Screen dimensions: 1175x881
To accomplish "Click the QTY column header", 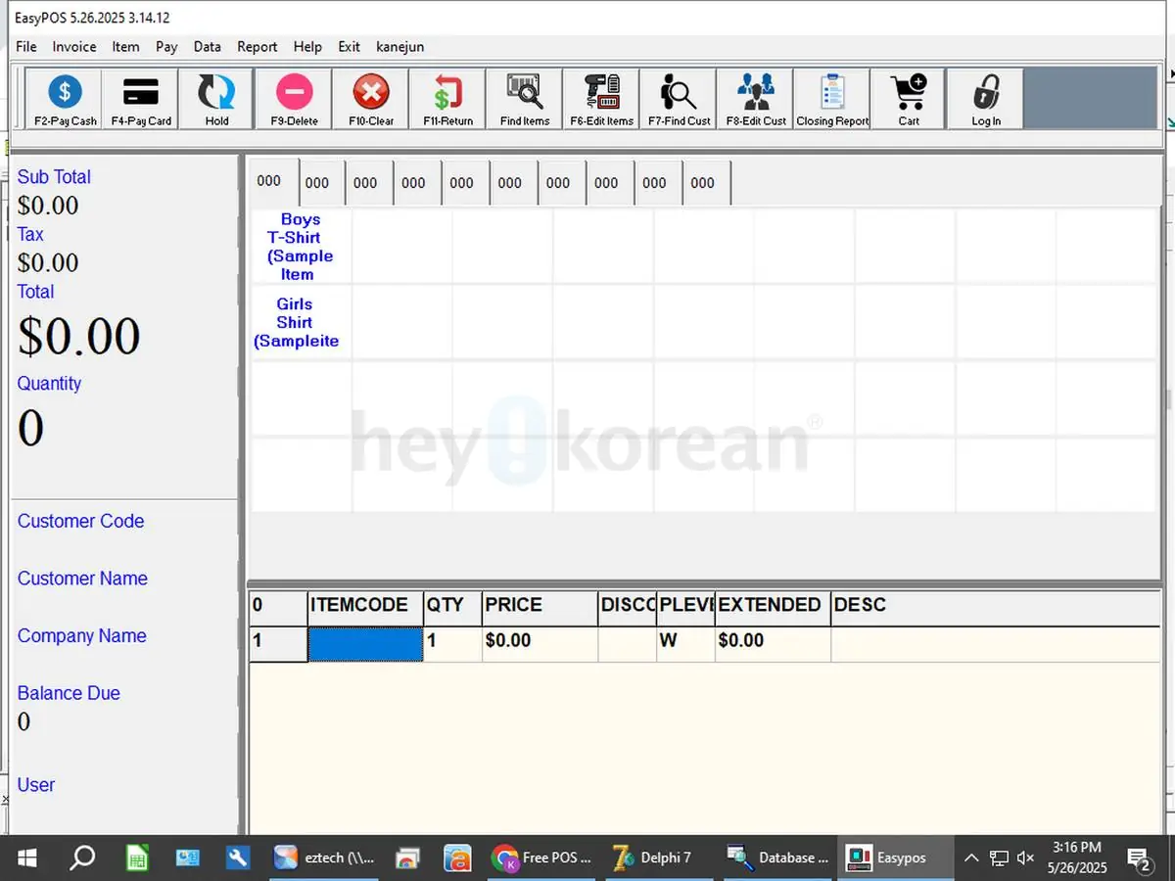I will click(452, 606).
